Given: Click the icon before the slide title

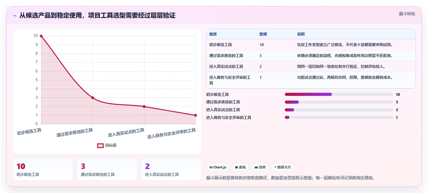Looking at the screenshot, I should click(15, 16).
